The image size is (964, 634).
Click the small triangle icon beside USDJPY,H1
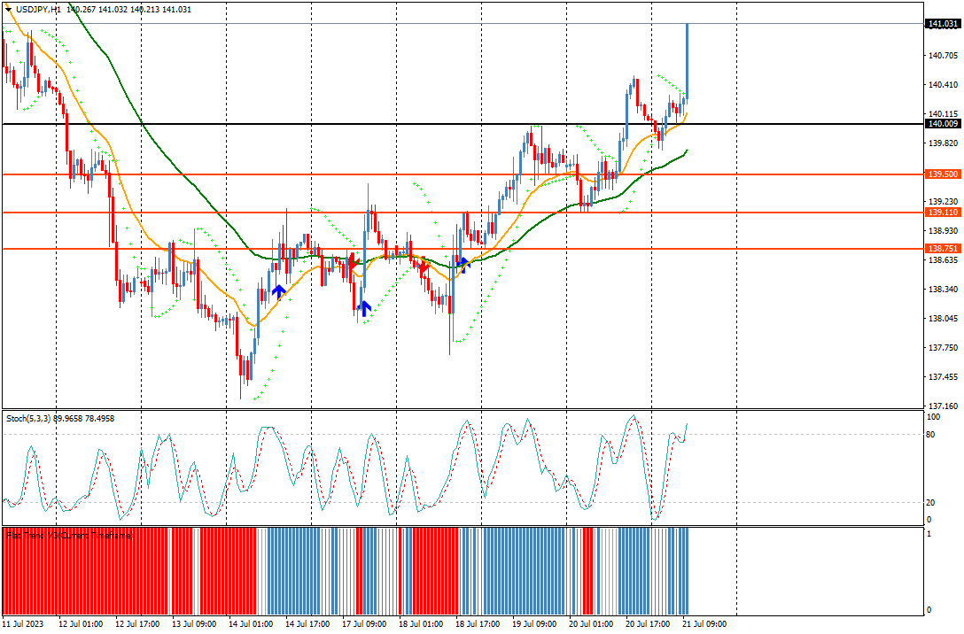pyautogui.click(x=8, y=9)
